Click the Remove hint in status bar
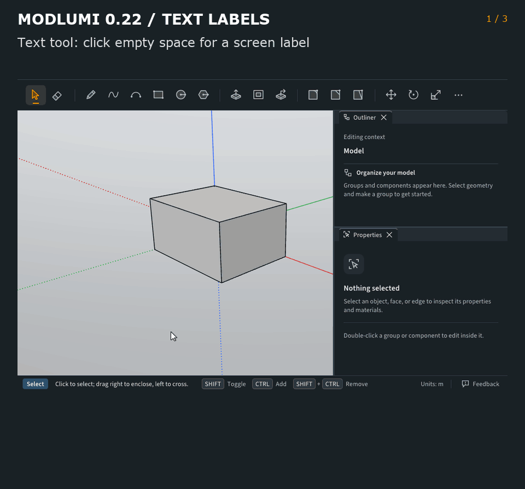 tap(357, 384)
